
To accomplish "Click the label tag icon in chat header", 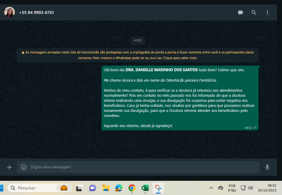I will pyautogui.click(x=240, y=12).
